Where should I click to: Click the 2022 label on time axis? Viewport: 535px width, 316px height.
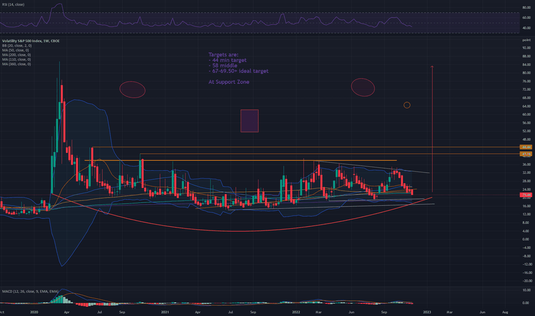tap(296, 312)
